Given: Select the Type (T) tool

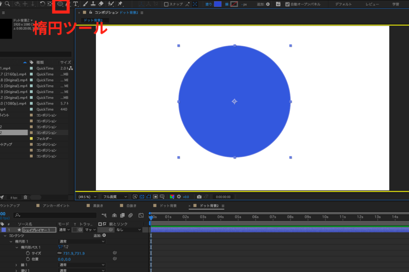Looking at the screenshot, I should coord(75,4).
